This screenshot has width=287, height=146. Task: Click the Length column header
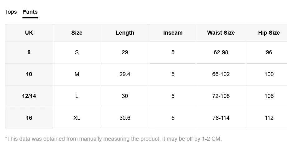(125, 33)
